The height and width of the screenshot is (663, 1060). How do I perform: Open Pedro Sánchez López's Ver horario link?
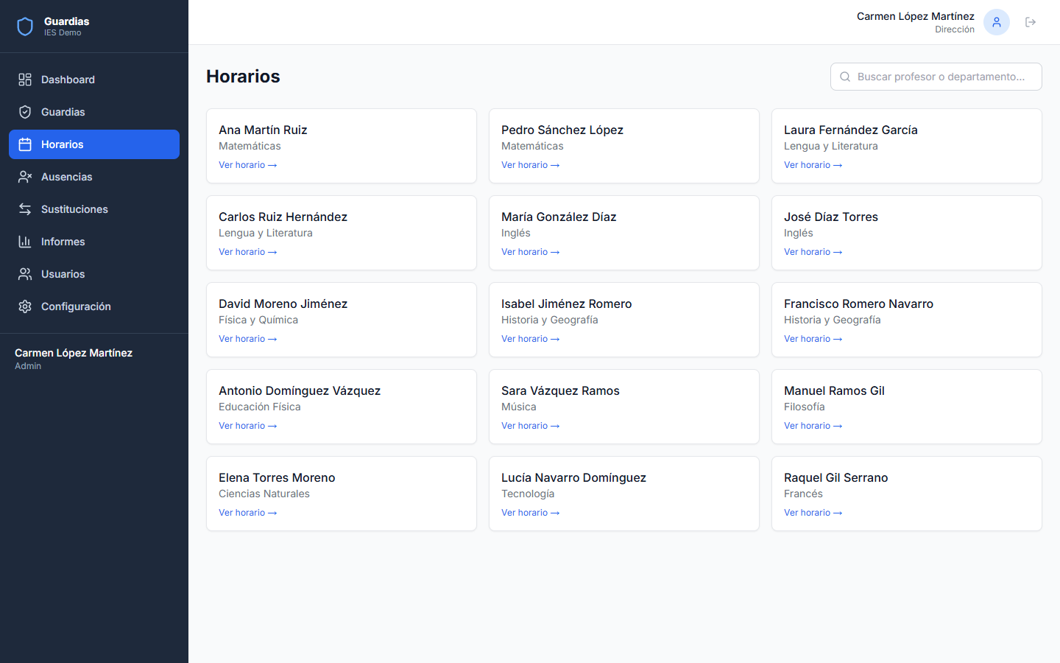[530, 165]
